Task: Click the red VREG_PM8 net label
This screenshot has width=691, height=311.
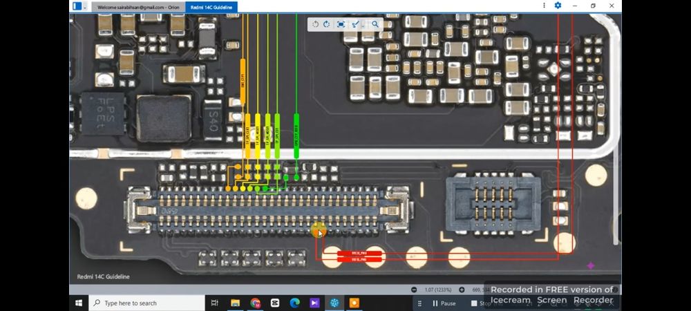Action: (x=359, y=254)
